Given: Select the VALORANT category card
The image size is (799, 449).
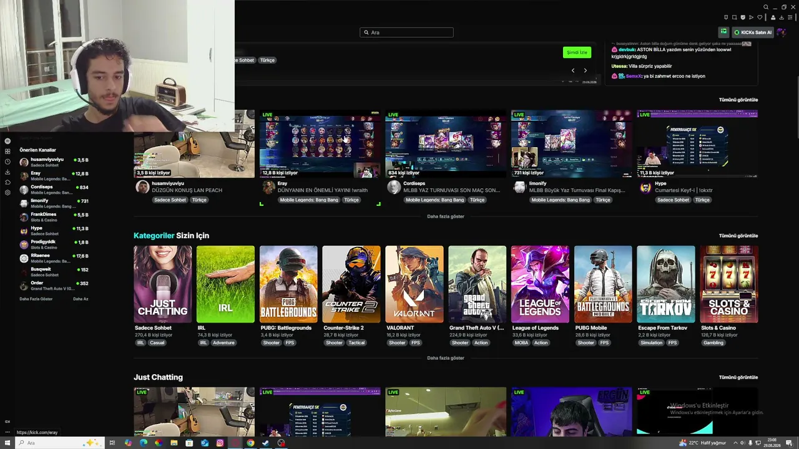Looking at the screenshot, I should tap(414, 284).
